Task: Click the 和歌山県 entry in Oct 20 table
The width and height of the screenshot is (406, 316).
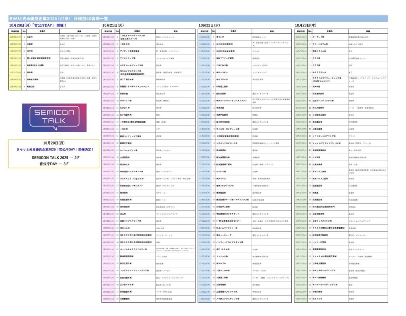Action: coord(31,86)
